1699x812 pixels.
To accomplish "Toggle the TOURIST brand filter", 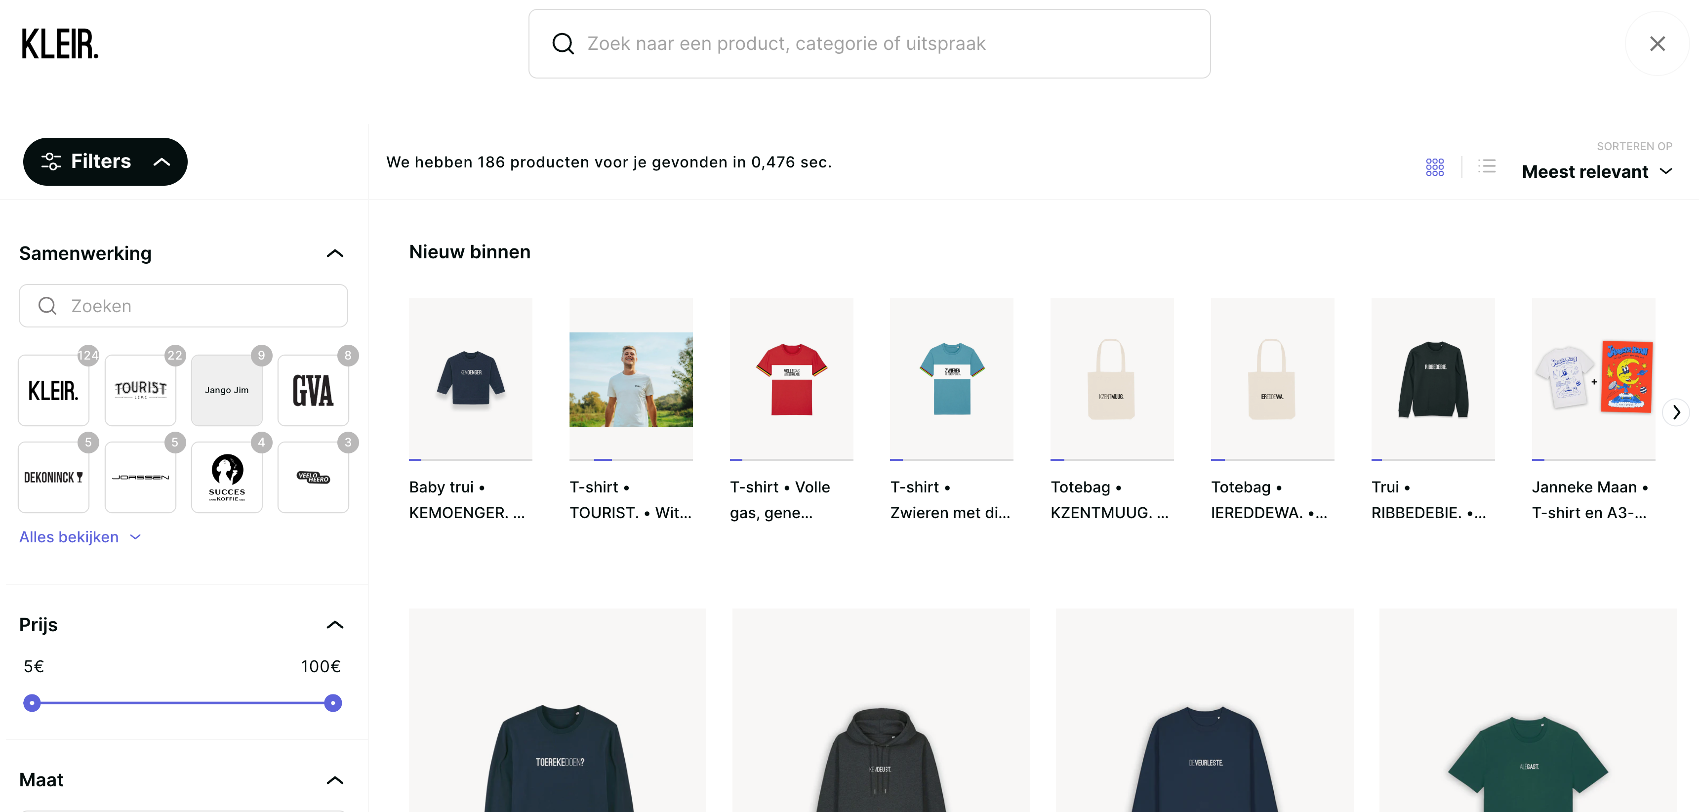I will coord(140,391).
